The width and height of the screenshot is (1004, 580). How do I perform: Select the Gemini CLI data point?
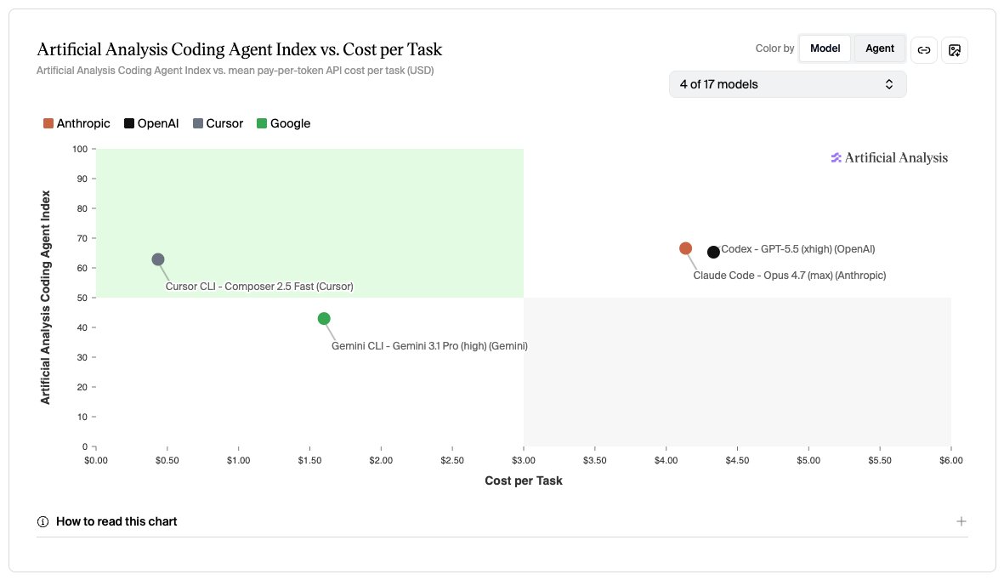tap(324, 319)
